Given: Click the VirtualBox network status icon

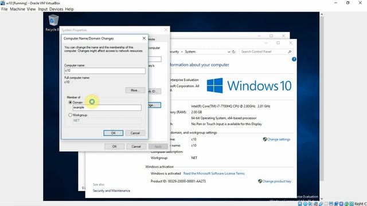Looking at the screenshot, I should pyautogui.click(x=315, y=204).
